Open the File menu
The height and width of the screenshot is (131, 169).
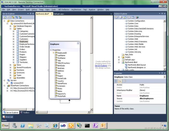[x=4, y=10]
